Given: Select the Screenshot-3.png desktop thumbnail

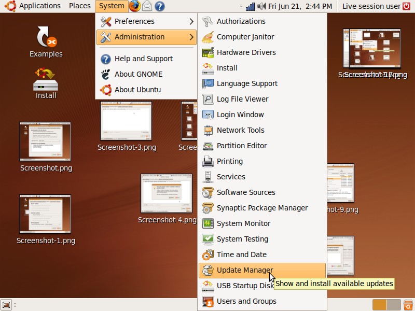Looking at the screenshot, I should [x=126, y=121].
